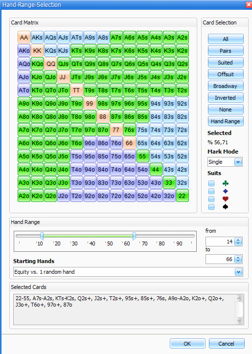Image resolution: width=252 pixels, height=354 pixels.
Task: Click the Inverted selection button
Action: tap(226, 98)
